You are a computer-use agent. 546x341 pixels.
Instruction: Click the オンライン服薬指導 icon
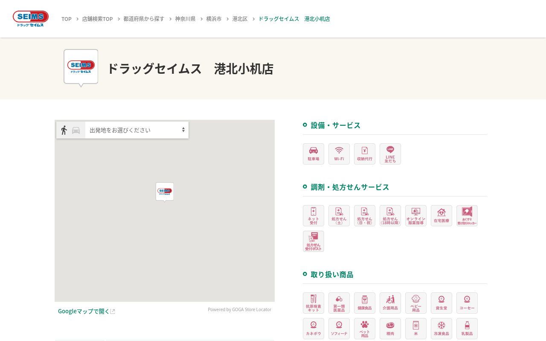pyautogui.click(x=416, y=216)
